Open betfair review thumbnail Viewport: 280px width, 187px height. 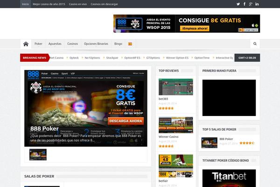[176, 166]
